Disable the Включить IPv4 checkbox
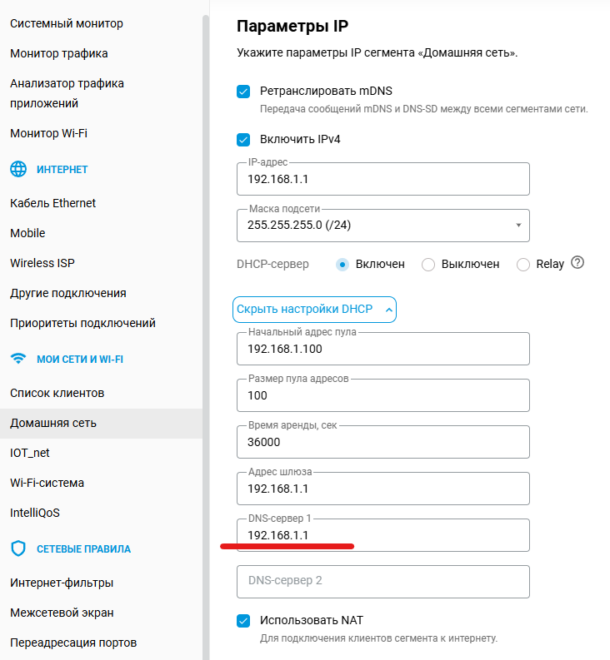The image size is (610, 660). (x=243, y=140)
